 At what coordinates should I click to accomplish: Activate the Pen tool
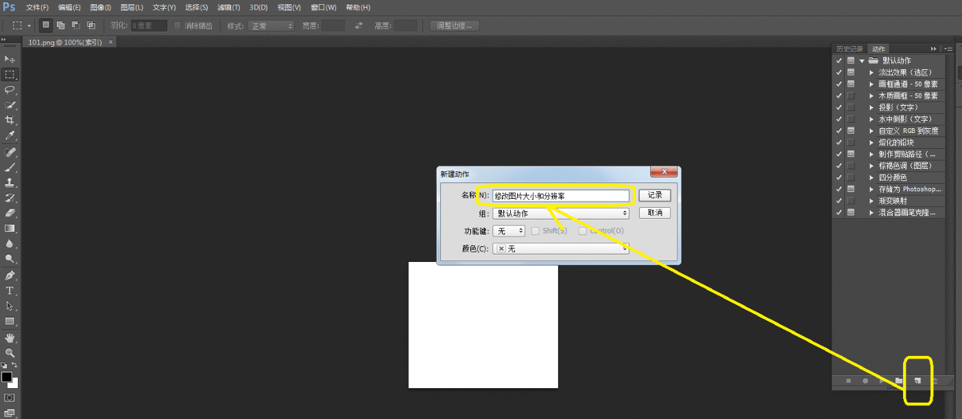pos(10,275)
